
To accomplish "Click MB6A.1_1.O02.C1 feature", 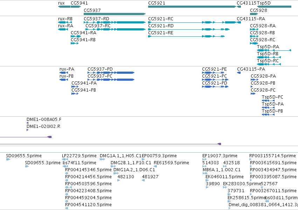I will coord(205,173).
